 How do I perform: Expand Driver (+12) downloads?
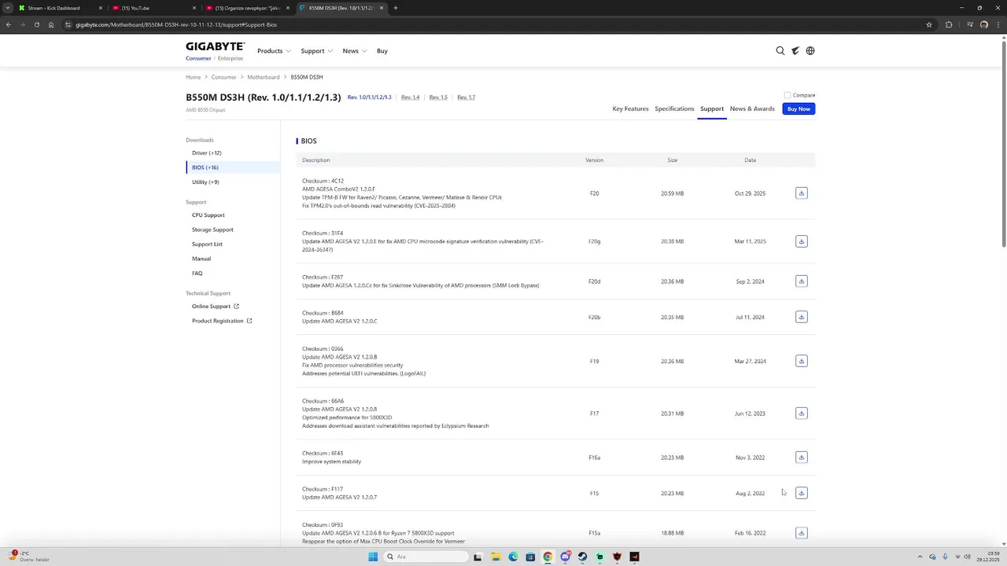(207, 153)
